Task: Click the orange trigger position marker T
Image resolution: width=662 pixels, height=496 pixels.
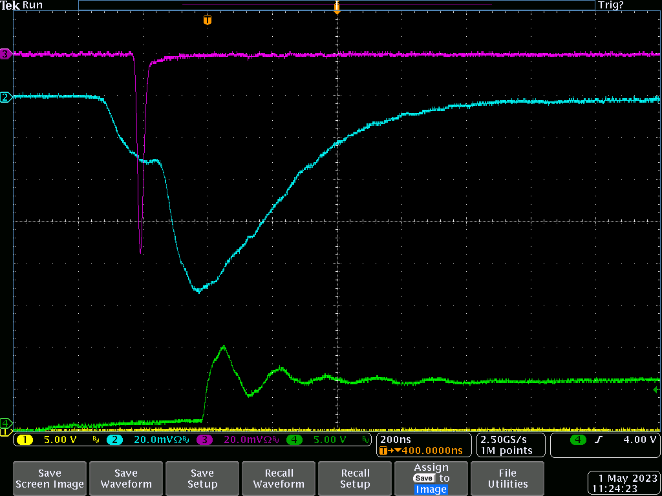Action: point(207,21)
